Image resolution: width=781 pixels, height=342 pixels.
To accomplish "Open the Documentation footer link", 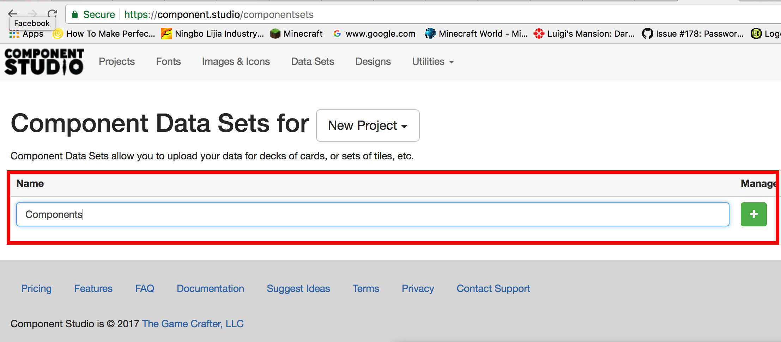I will [x=210, y=288].
